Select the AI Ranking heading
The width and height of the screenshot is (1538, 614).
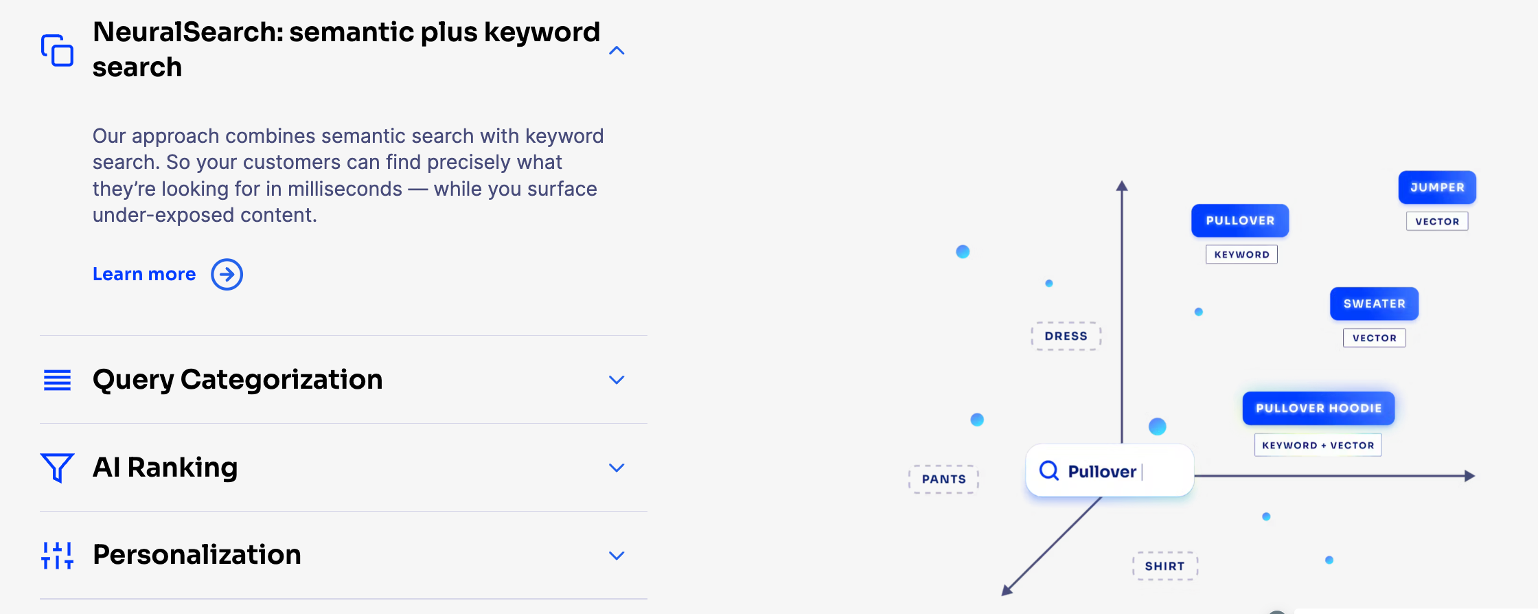(165, 468)
